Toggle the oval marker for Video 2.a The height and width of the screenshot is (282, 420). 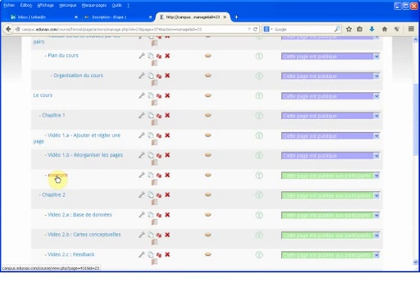[x=208, y=215]
